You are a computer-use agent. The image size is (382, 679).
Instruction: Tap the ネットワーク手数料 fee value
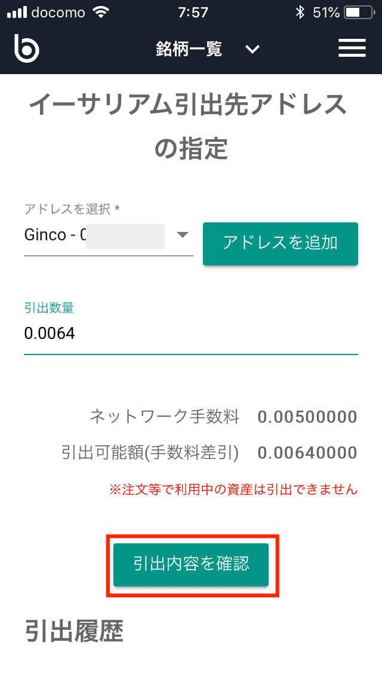pyautogui.click(x=307, y=417)
